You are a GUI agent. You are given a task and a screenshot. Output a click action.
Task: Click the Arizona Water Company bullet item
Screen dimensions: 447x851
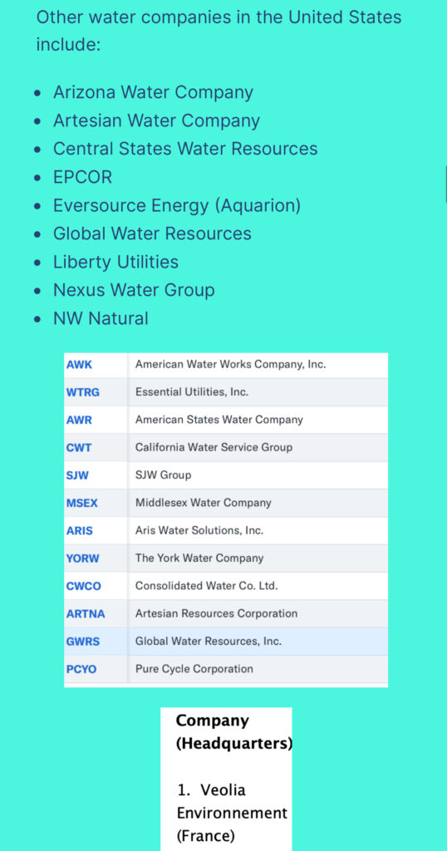click(153, 92)
